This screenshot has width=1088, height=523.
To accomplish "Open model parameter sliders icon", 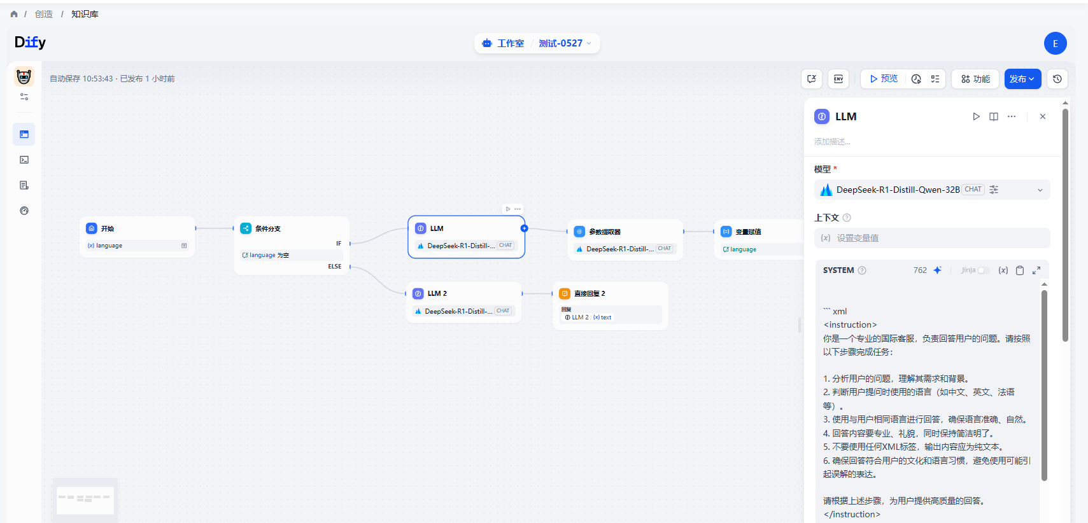I will click(x=994, y=190).
